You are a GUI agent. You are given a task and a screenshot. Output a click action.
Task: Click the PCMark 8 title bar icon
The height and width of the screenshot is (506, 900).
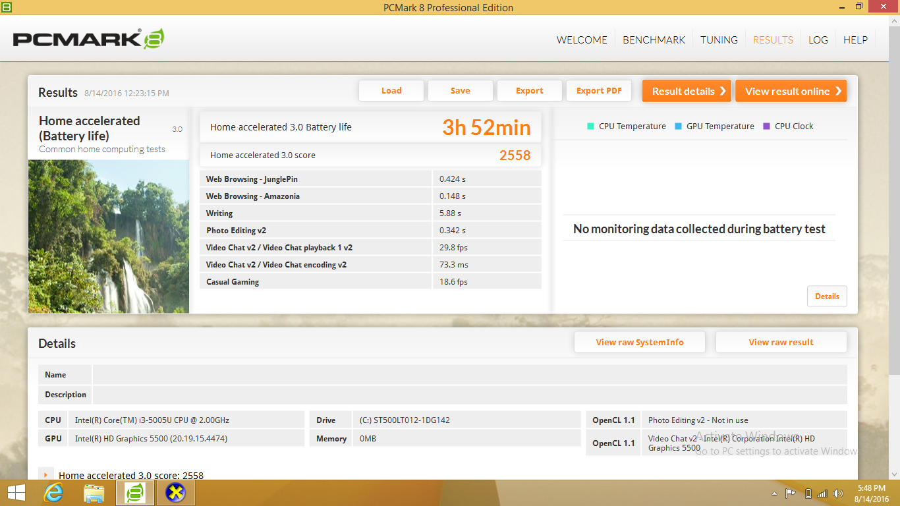point(7,7)
